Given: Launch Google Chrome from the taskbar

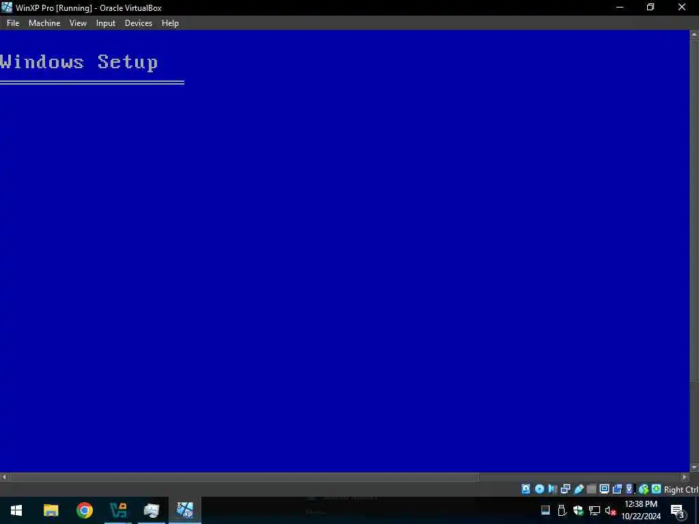Looking at the screenshot, I should [84, 510].
